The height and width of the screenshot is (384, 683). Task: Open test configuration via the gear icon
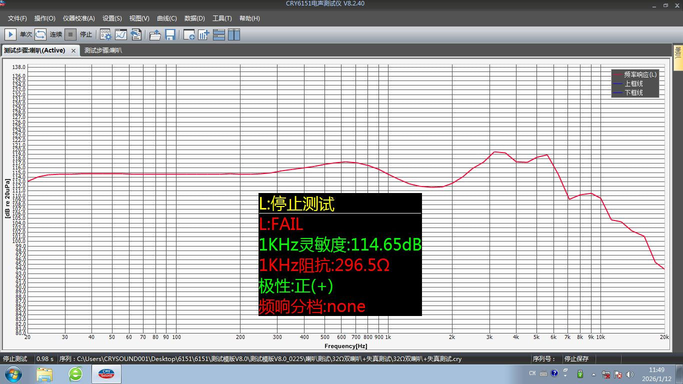coord(105,34)
